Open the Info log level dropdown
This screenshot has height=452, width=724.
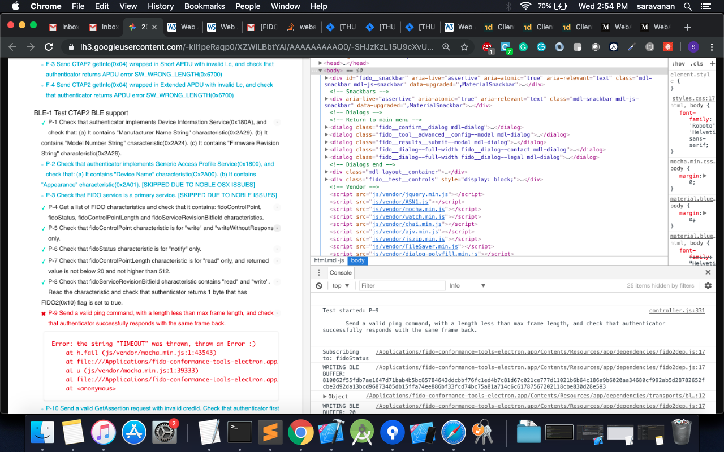pyautogui.click(x=467, y=286)
